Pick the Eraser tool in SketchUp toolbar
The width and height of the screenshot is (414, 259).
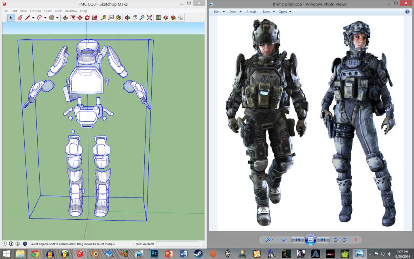point(20,18)
